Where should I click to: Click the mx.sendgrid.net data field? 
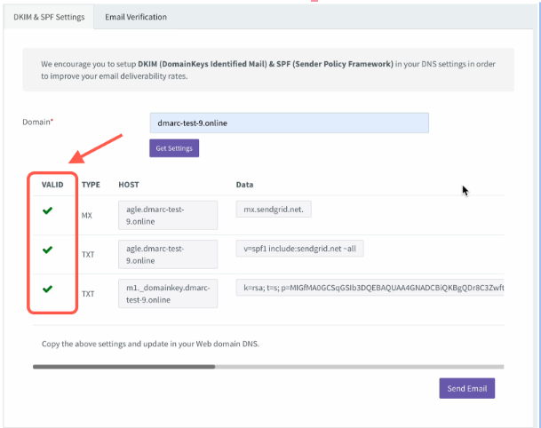click(274, 209)
